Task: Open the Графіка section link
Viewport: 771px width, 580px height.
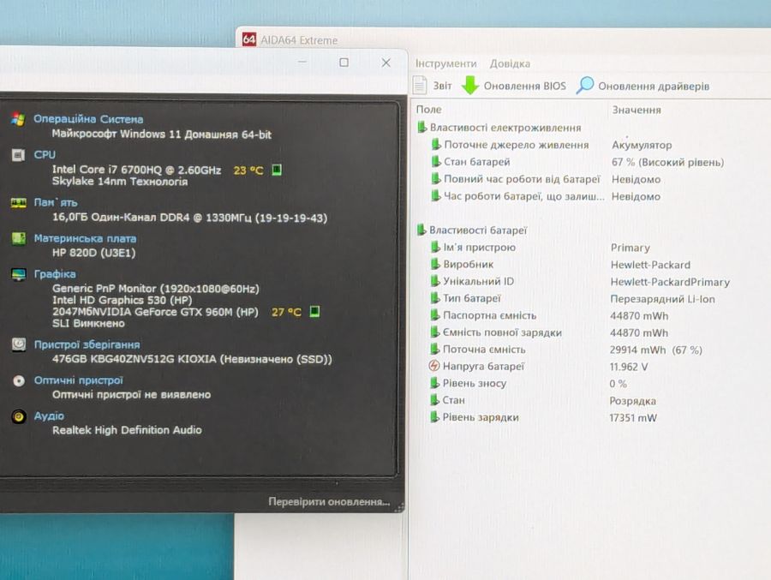Action: (55, 274)
